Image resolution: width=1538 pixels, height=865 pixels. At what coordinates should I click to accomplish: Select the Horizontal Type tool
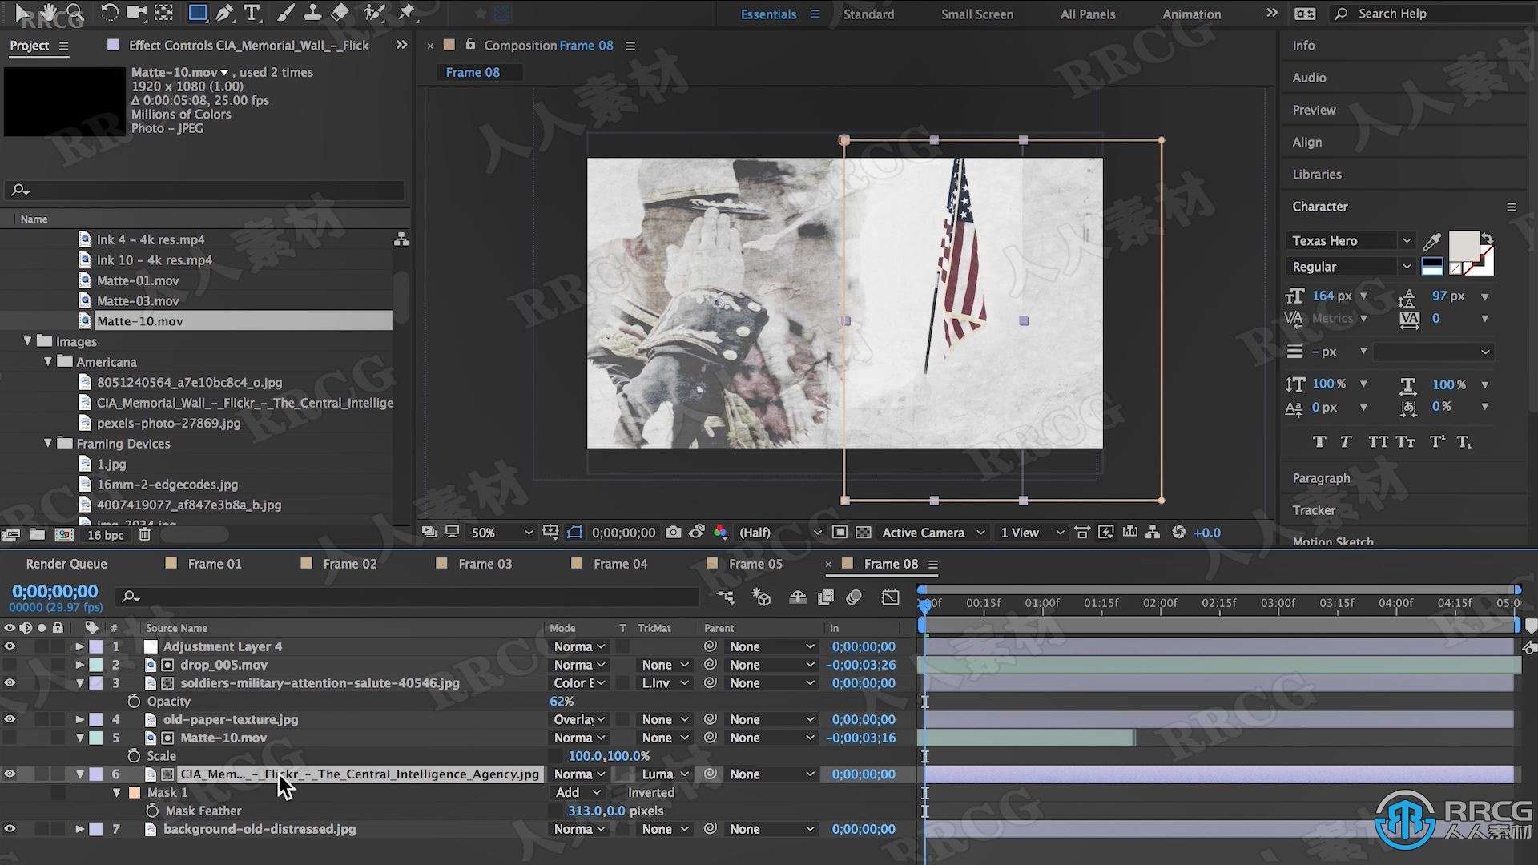[252, 13]
